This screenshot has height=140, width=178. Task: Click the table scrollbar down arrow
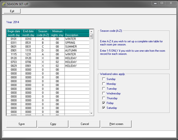tap(91, 113)
